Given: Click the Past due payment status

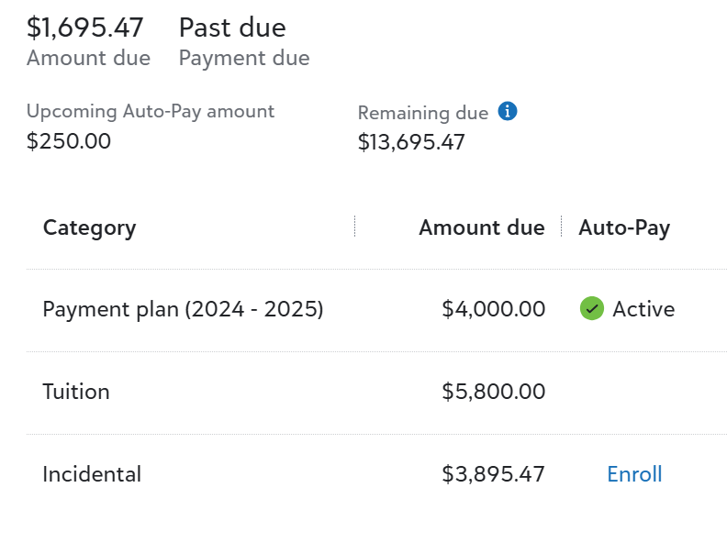Looking at the screenshot, I should tap(232, 28).
